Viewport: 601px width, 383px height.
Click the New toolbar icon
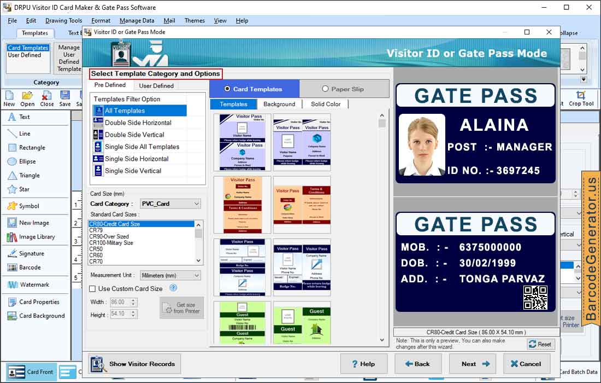pyautogui.click(x=9, y=98)
